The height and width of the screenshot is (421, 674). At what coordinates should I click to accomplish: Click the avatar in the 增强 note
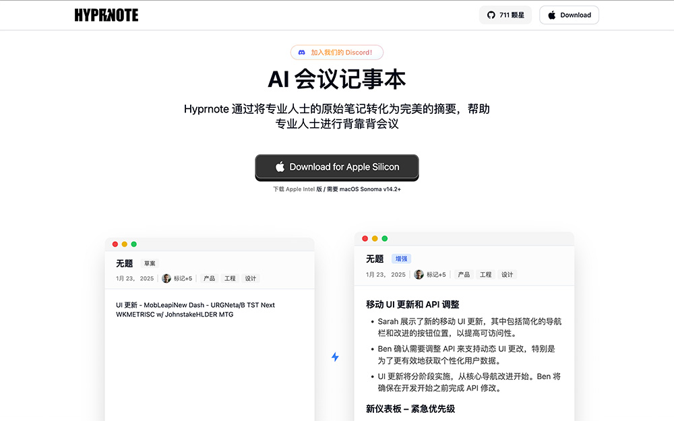click(419, 275)
